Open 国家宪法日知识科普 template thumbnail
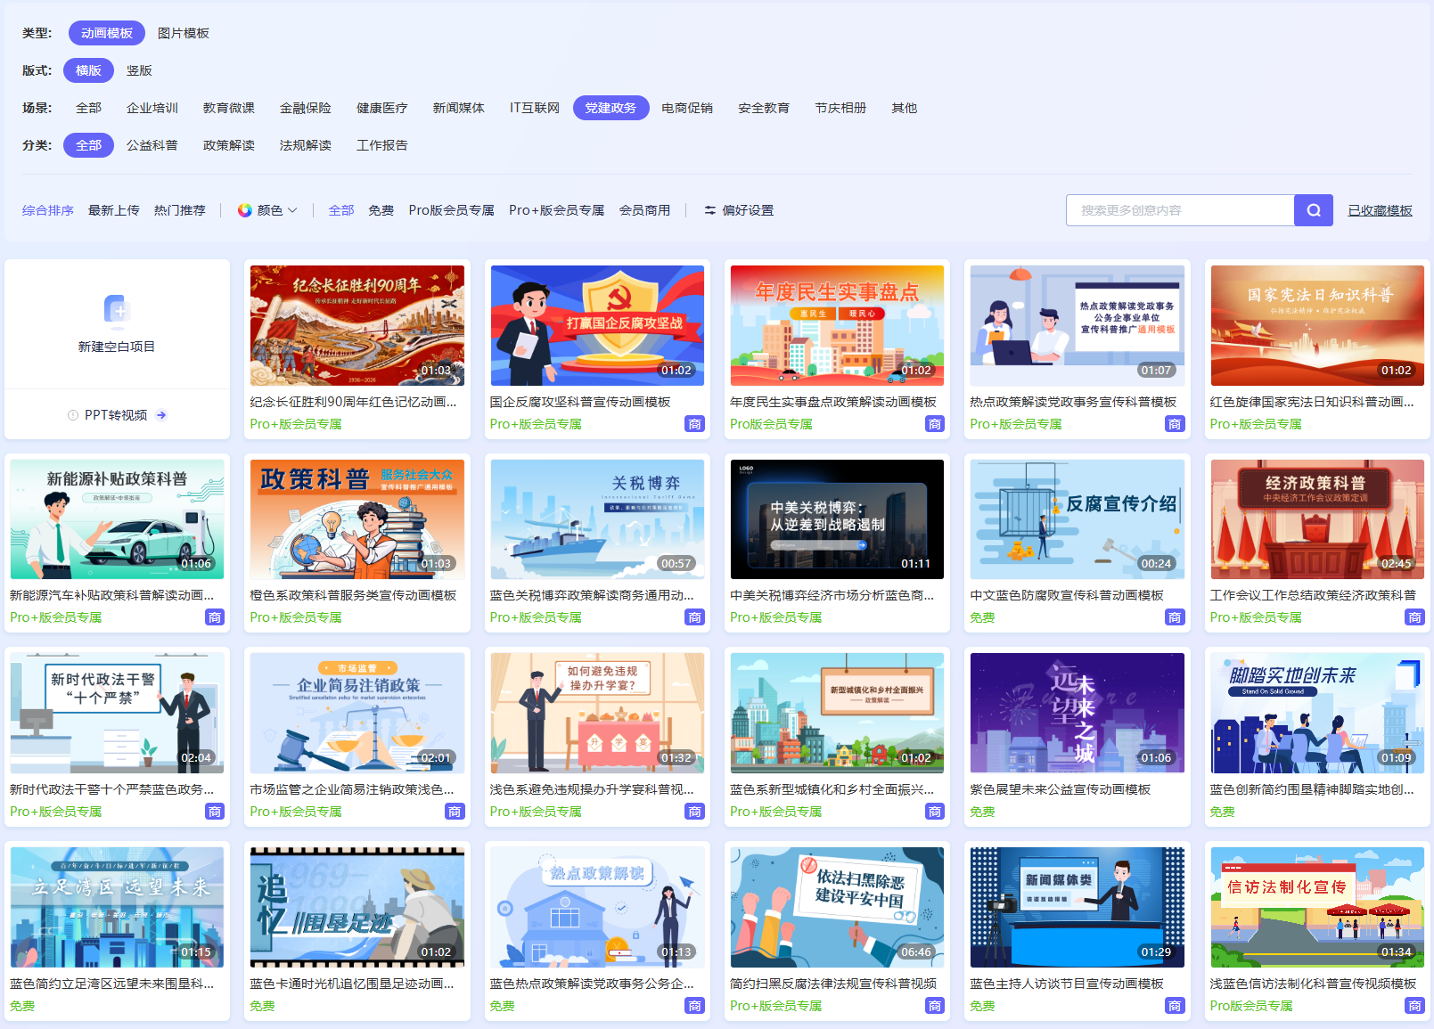 pyautogui.click(x=1317, y=325)
